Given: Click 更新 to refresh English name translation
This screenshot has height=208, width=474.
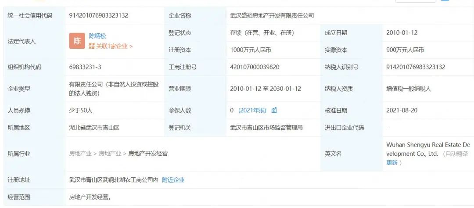Looking at the screenshot, I should coord(392,163).
